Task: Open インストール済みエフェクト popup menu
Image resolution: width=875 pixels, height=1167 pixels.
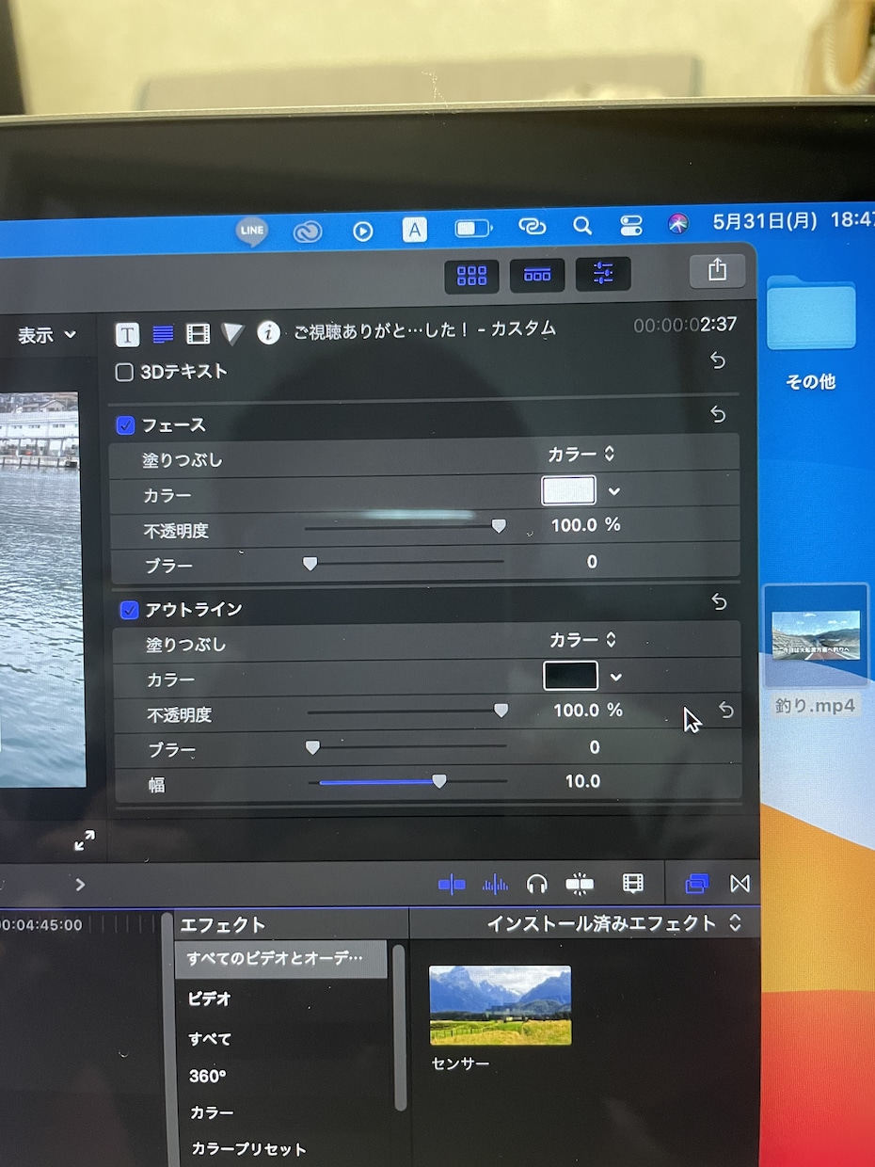Action: (x=614, y=923)
